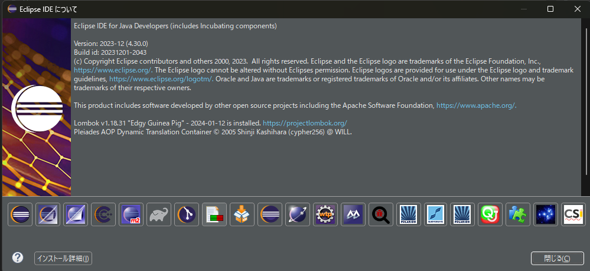The width and height of the screenshot is (590, 271).
Task: Click the Subversive SVN icon
Action: pyautogui.click(x=436, y=214)
